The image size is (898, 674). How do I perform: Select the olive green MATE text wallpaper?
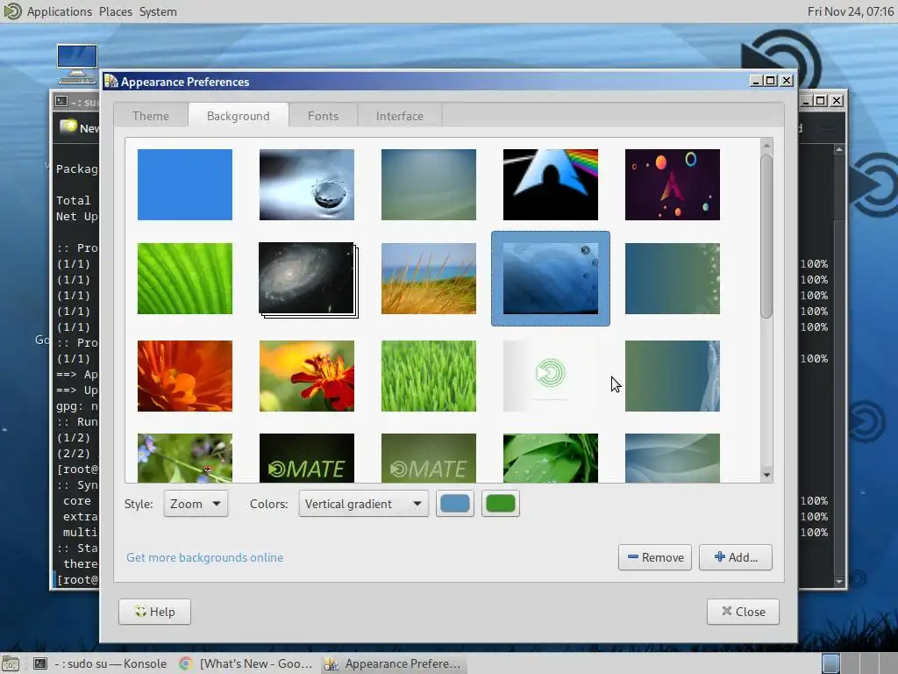pyautogui.click(x=428, y=458)
